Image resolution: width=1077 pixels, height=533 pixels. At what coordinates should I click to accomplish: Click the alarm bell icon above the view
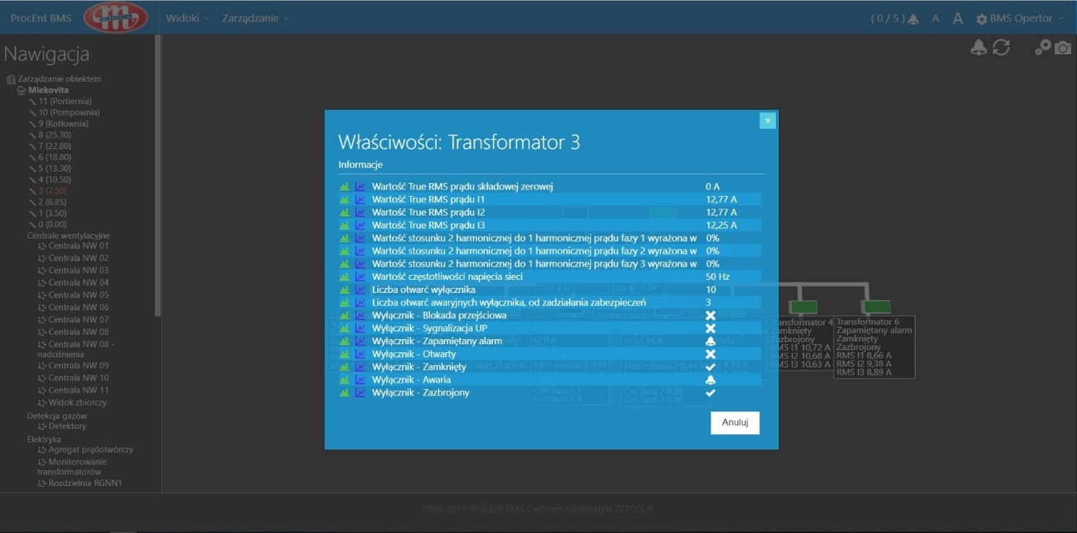tap(979, 48)
